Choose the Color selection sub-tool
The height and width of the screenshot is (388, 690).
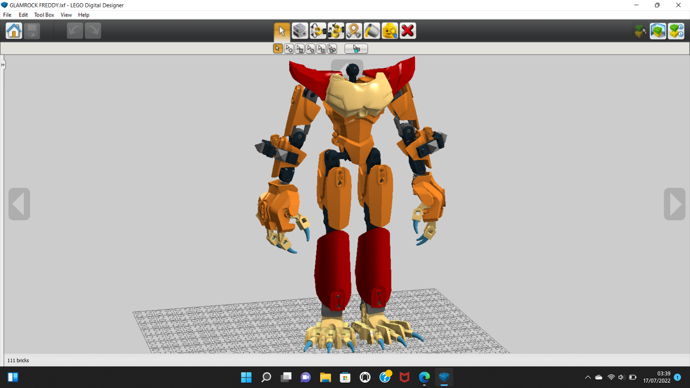click(310, 49)
